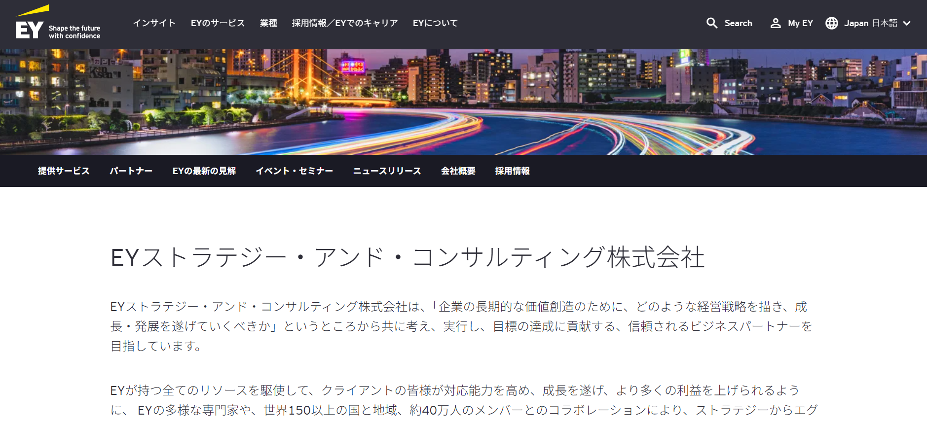The height and width of the screenshot is (423, 927).
Task: Go to the イベント・セミナー tab
Action: pyautogui.click(x=294, y=171)
